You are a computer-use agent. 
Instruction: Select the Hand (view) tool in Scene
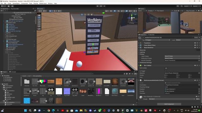[39, 15]
